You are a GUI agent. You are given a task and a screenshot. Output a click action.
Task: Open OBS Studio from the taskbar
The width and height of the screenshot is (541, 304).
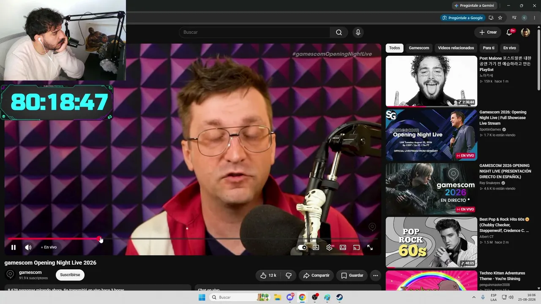(x=315, y=297)
